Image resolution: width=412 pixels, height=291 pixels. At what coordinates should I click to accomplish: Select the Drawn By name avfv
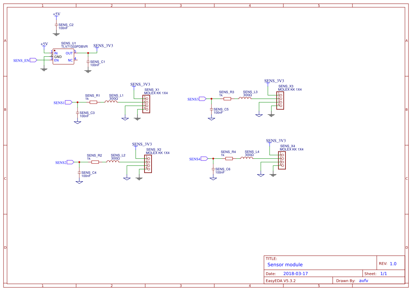(x=364, y=281)
